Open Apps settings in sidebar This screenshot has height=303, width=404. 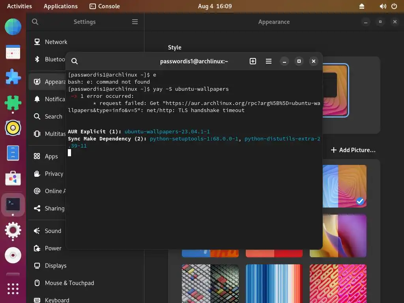pos(47,156)
